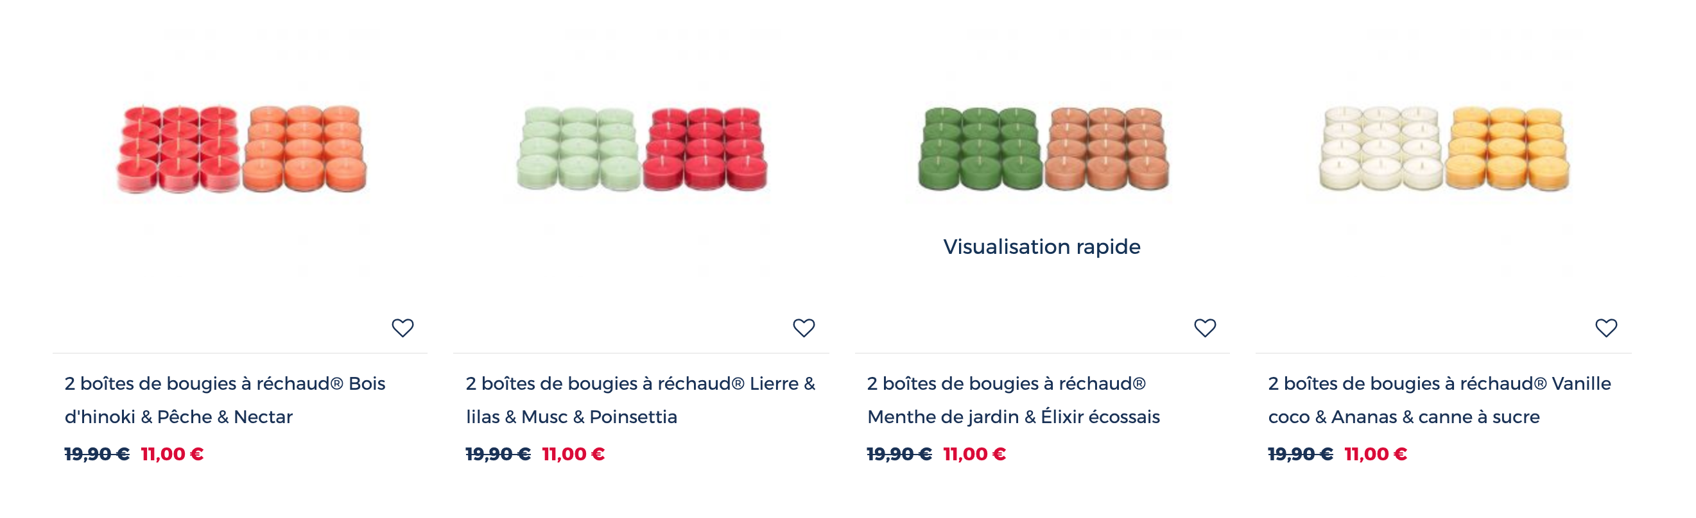Open the dark green and brown tealights image
1696x518 pixels.
[1043, 149]
